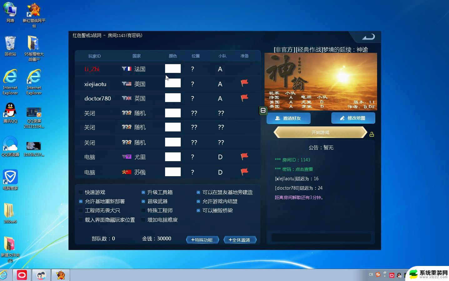Open the 电脑管家 desktop icon
Screen dimensions: 449x281
tap(10, 180)
